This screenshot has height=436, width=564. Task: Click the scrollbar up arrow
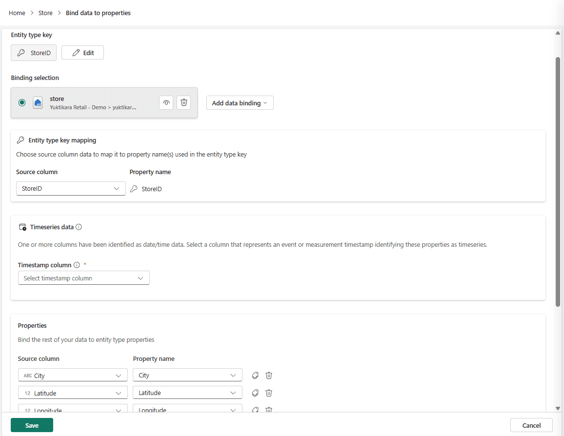pyautogui.click(x=558, y=33)
